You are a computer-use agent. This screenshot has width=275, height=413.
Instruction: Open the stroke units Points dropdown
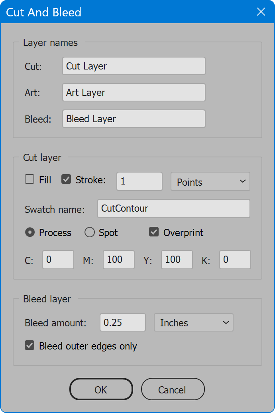pyautogui.click(x=210, y=181)
